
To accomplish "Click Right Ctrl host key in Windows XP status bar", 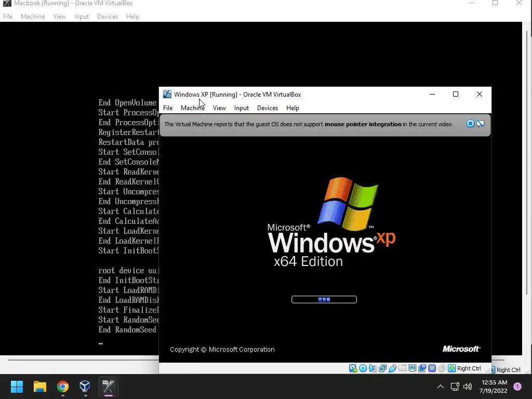I will pos(469,368).
